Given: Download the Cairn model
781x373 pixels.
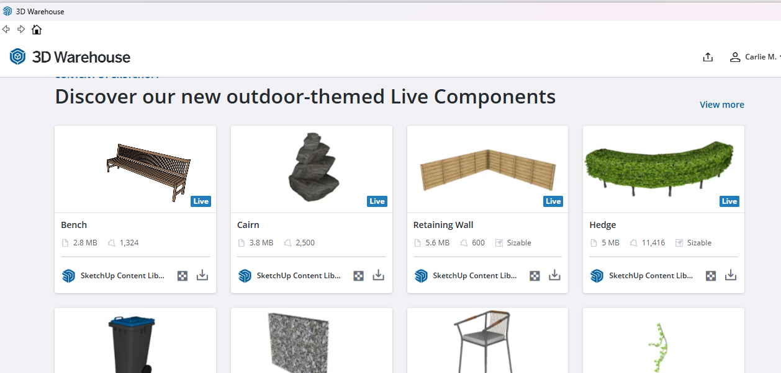Looking at the screenshot, I should pos(379,276).
